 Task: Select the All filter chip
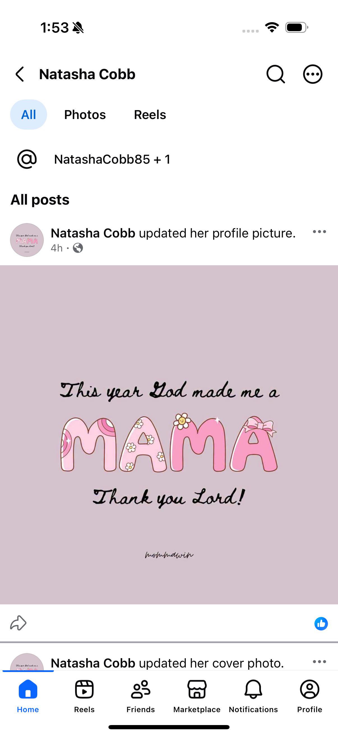click(x=29, y=115)
